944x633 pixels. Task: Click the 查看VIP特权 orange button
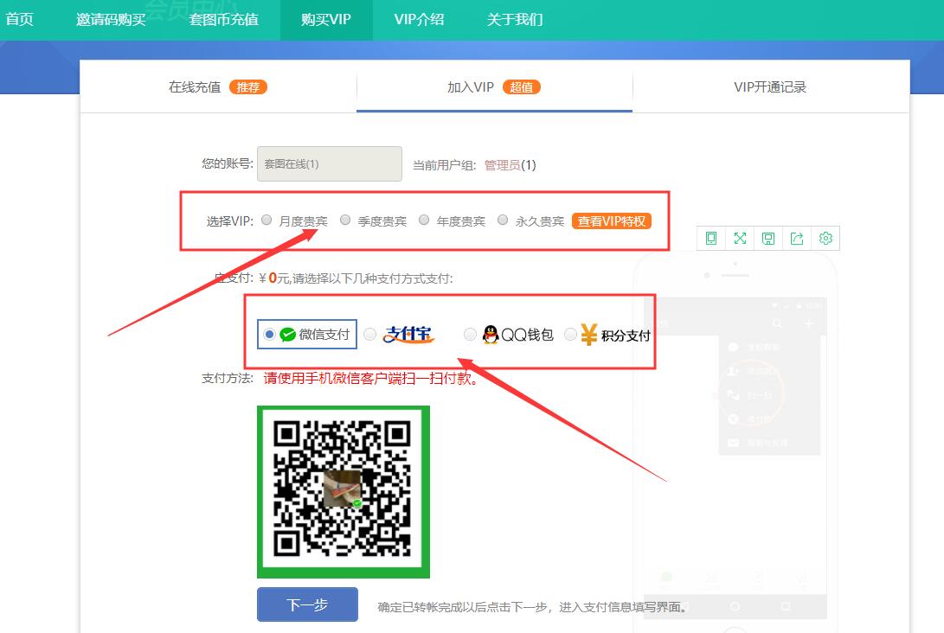(x=612, y=221)
